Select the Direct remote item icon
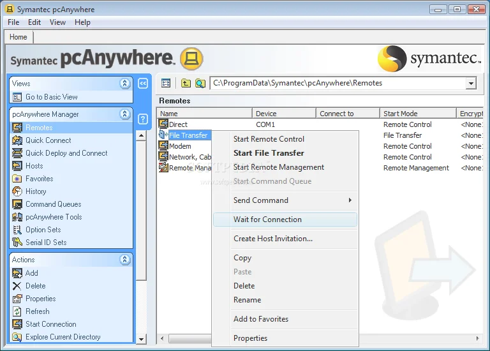Viewport: 490px width, 351px height. (x=163, y=124)
